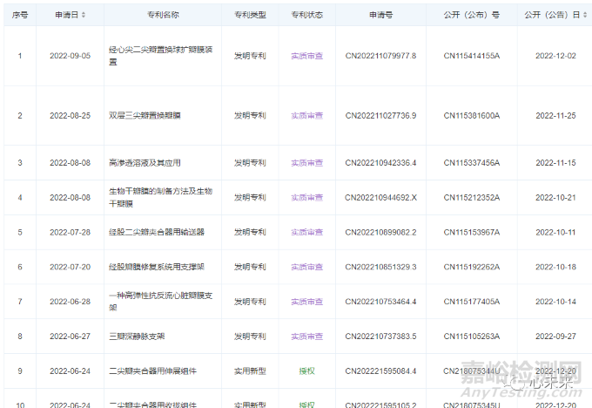
Task: Click 授权 status in row 9
Action: (306, 371)
